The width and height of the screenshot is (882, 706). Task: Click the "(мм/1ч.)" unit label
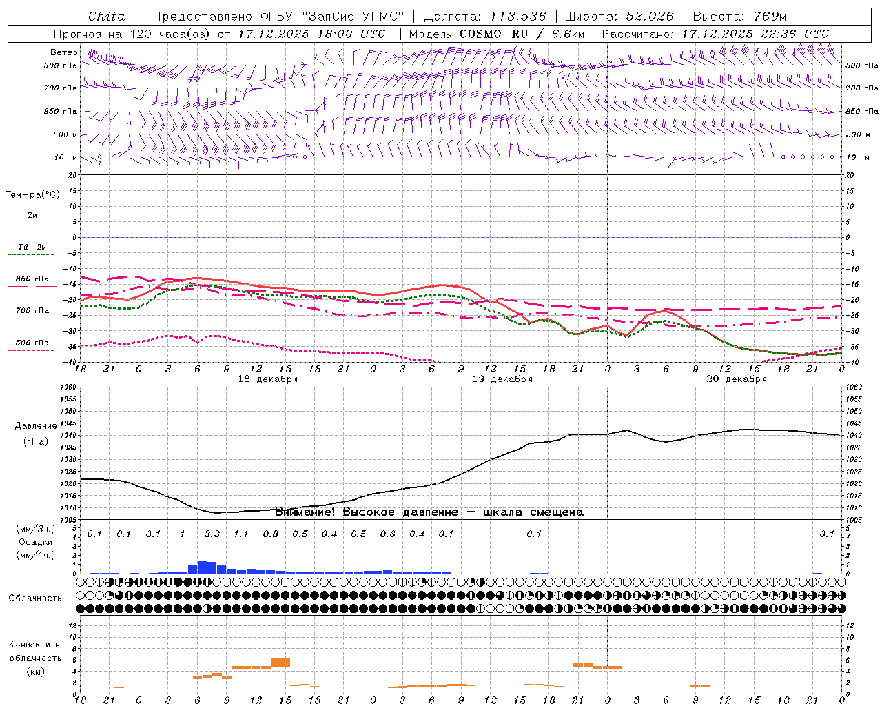(36, 555)
